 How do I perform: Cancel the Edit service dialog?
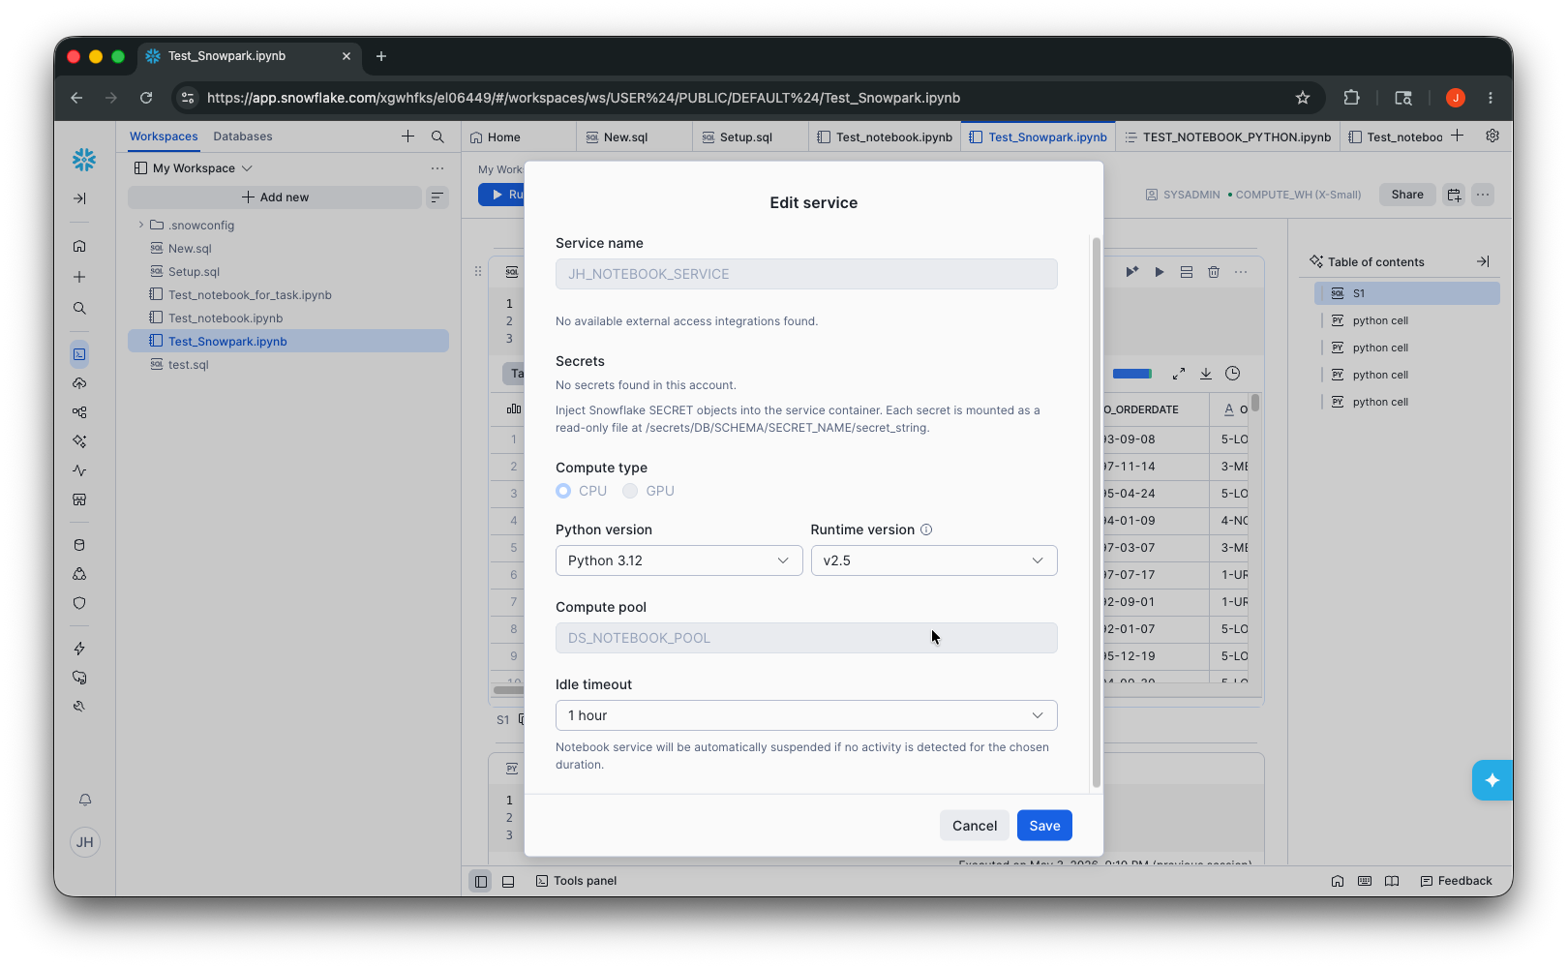pyautogui.click(x=975, y=826)
